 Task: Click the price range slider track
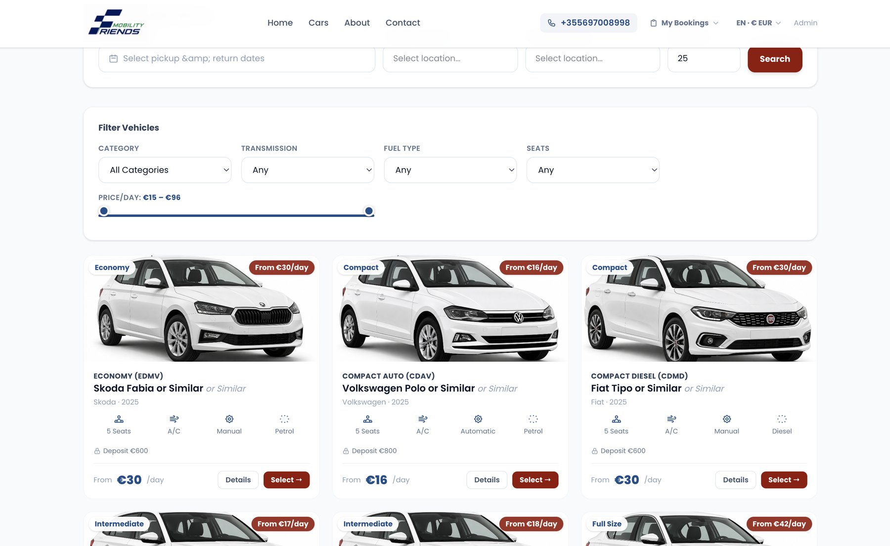236,215
